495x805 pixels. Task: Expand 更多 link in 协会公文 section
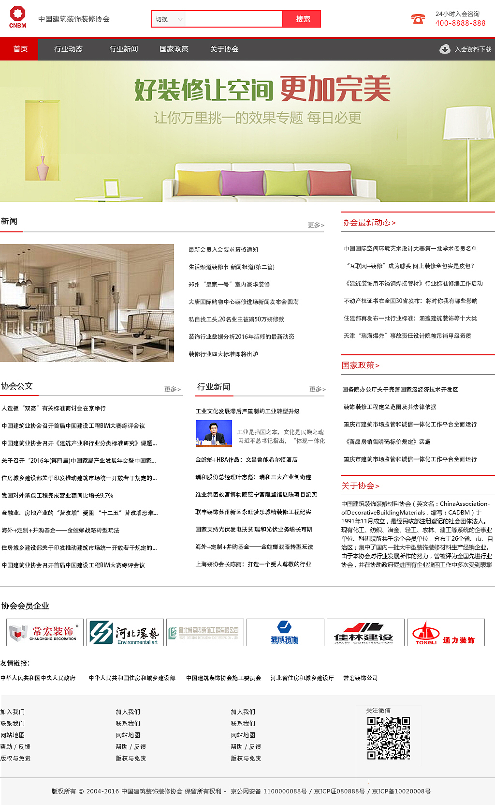coord(173,389)
